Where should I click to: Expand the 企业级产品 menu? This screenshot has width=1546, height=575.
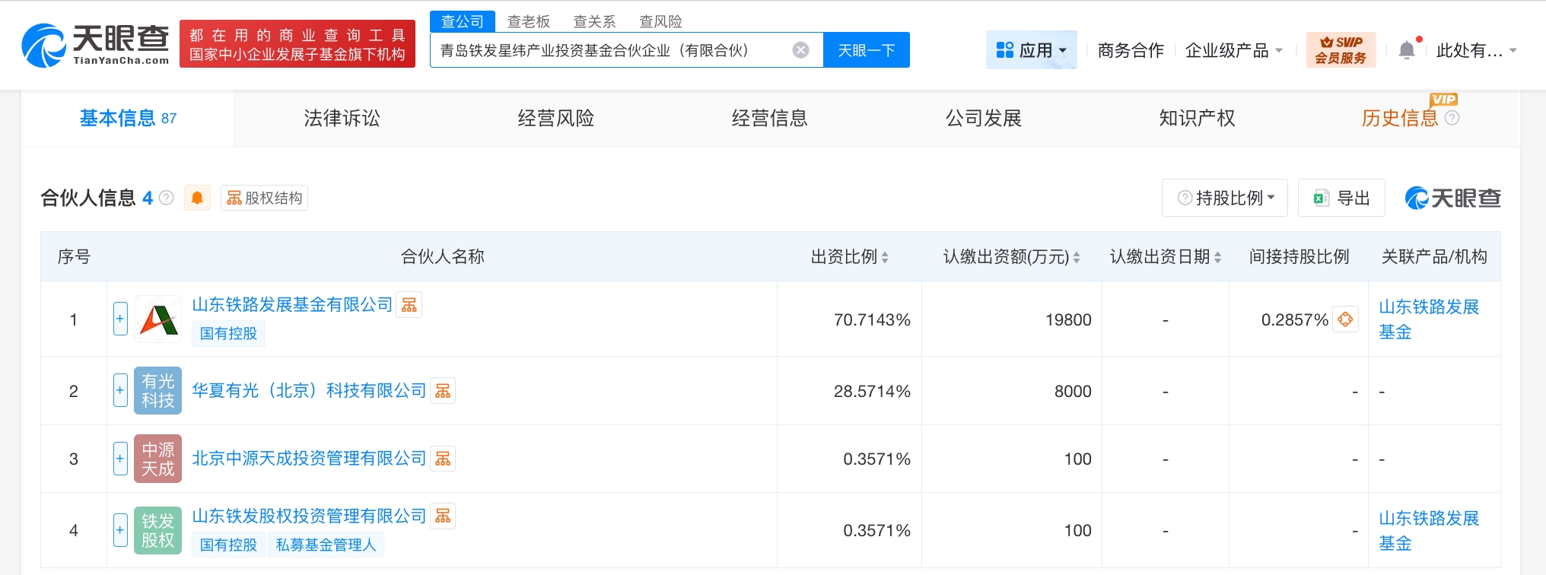coord(1233,50)
